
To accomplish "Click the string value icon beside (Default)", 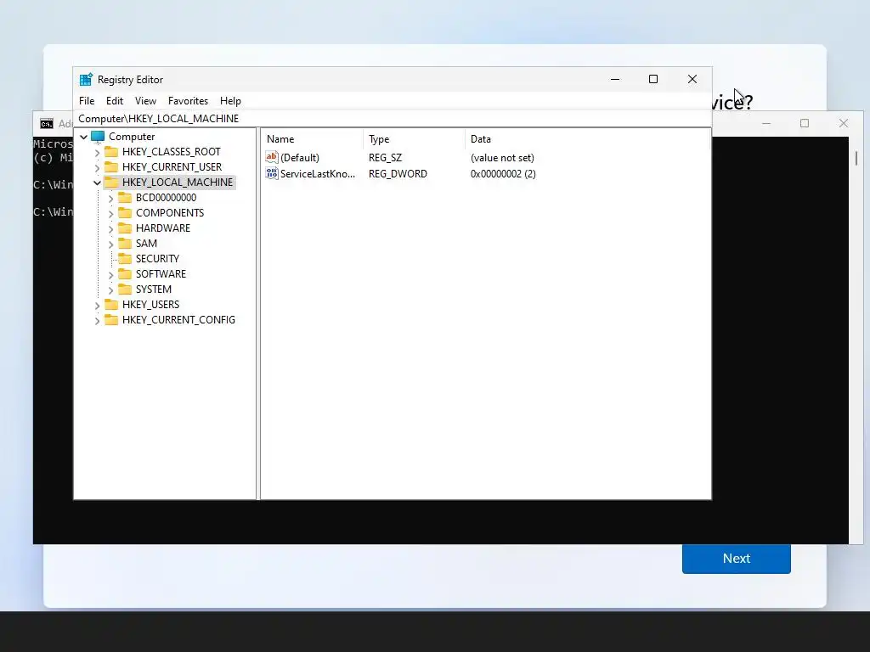I will (x=272, y=157).
